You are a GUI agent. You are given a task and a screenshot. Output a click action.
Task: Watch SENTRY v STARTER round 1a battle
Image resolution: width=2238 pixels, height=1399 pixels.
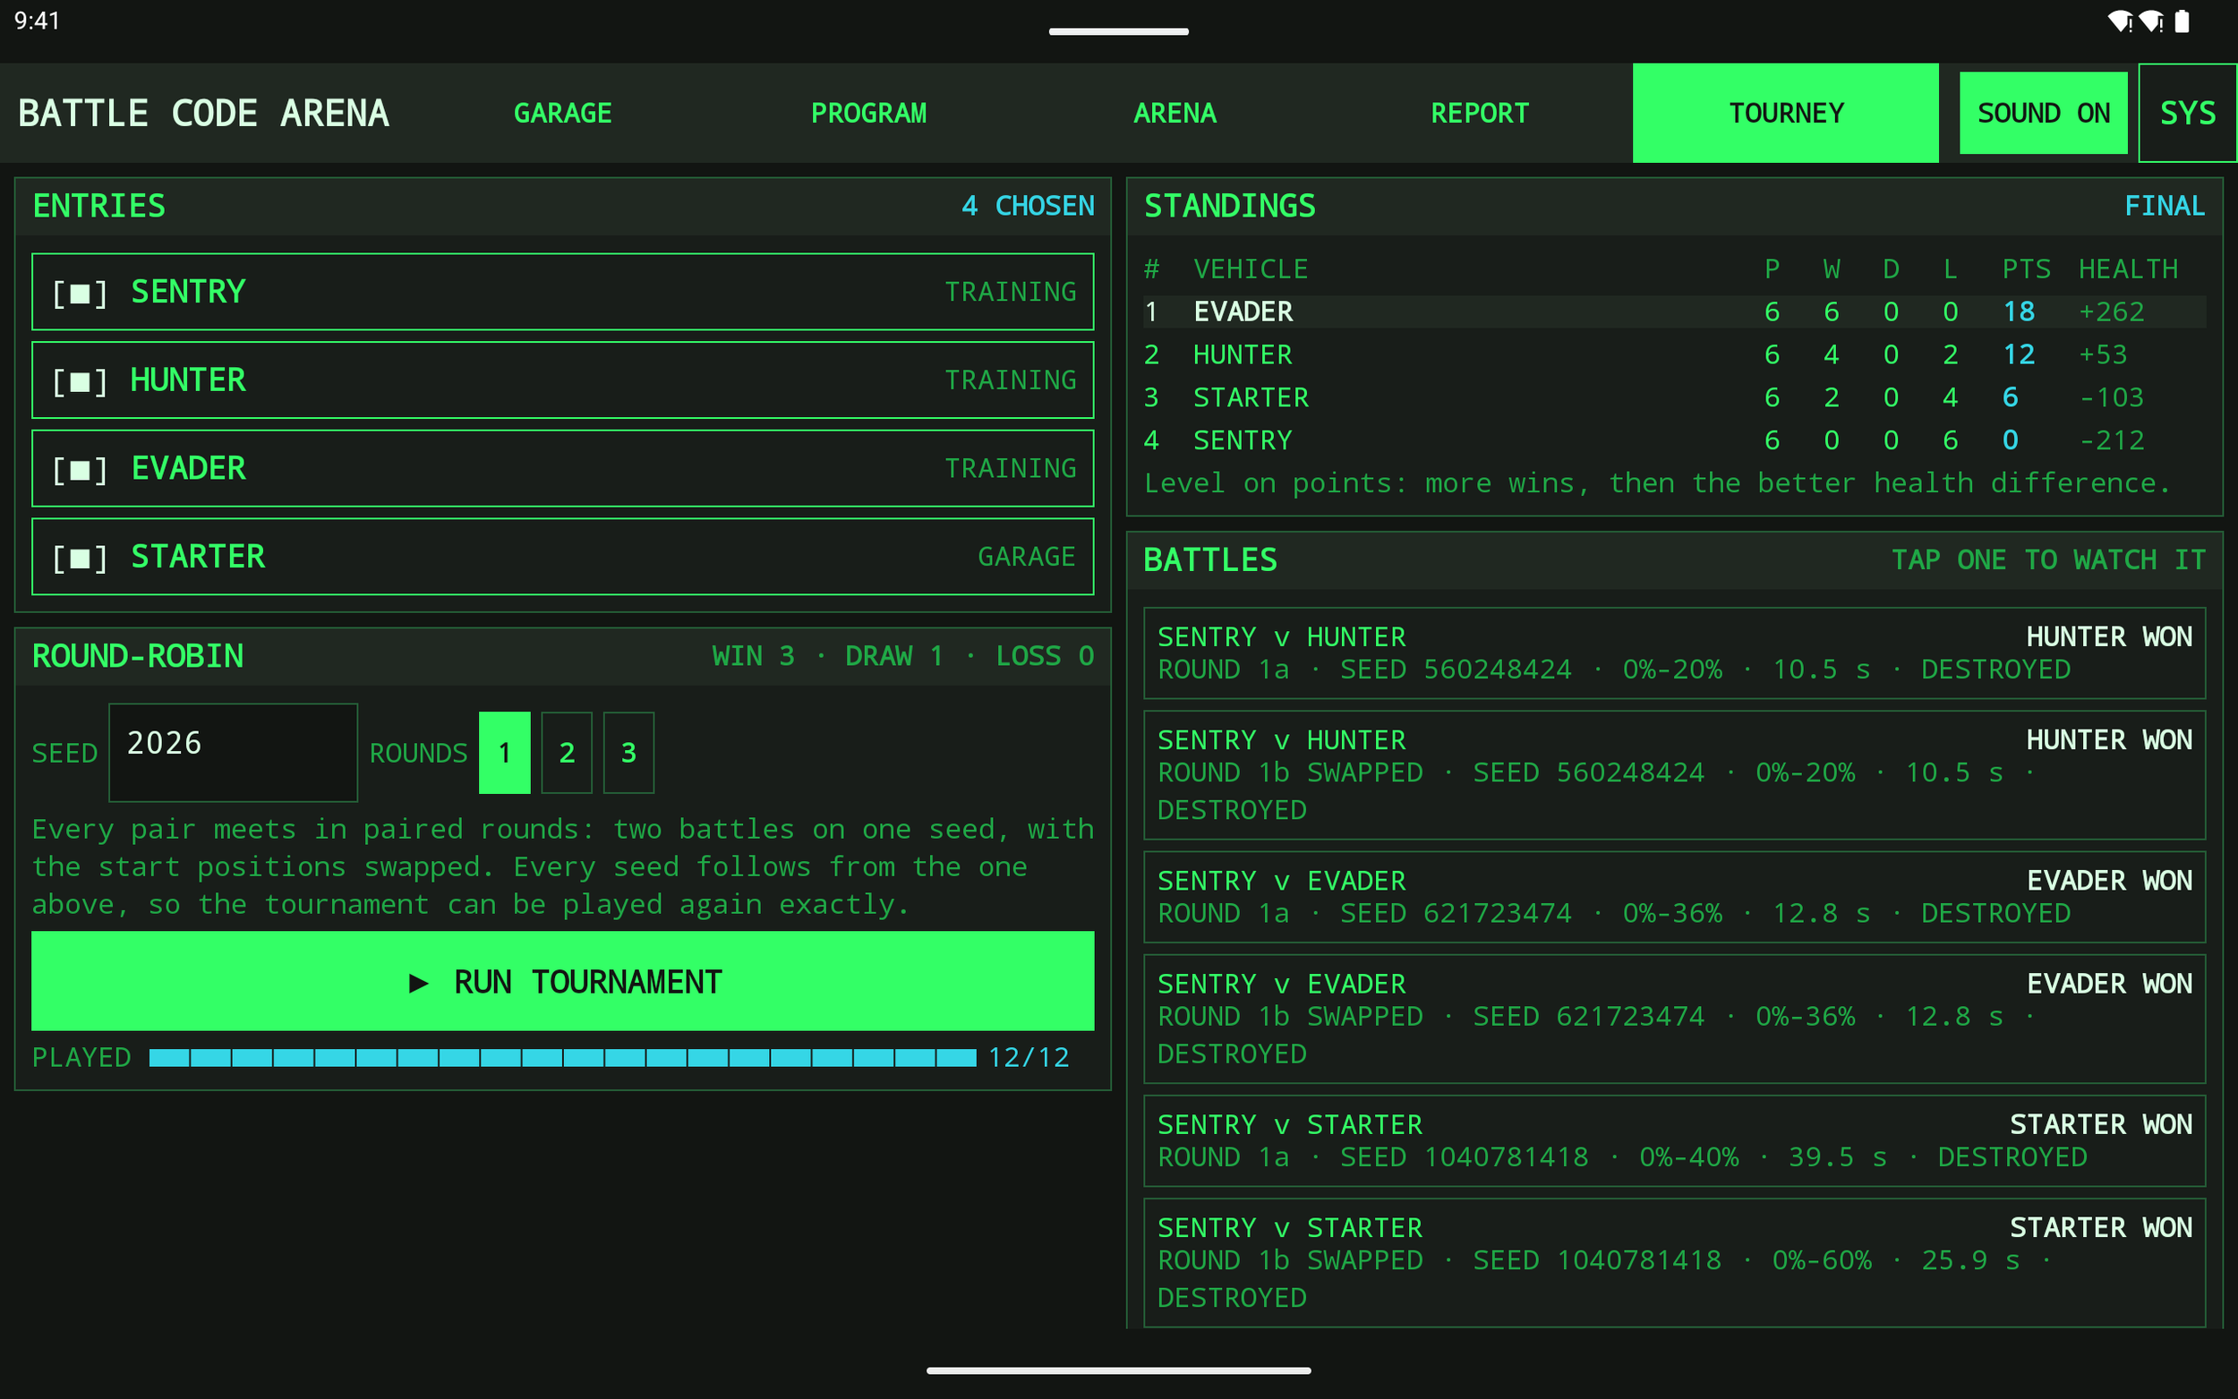click(1675, 1141)
